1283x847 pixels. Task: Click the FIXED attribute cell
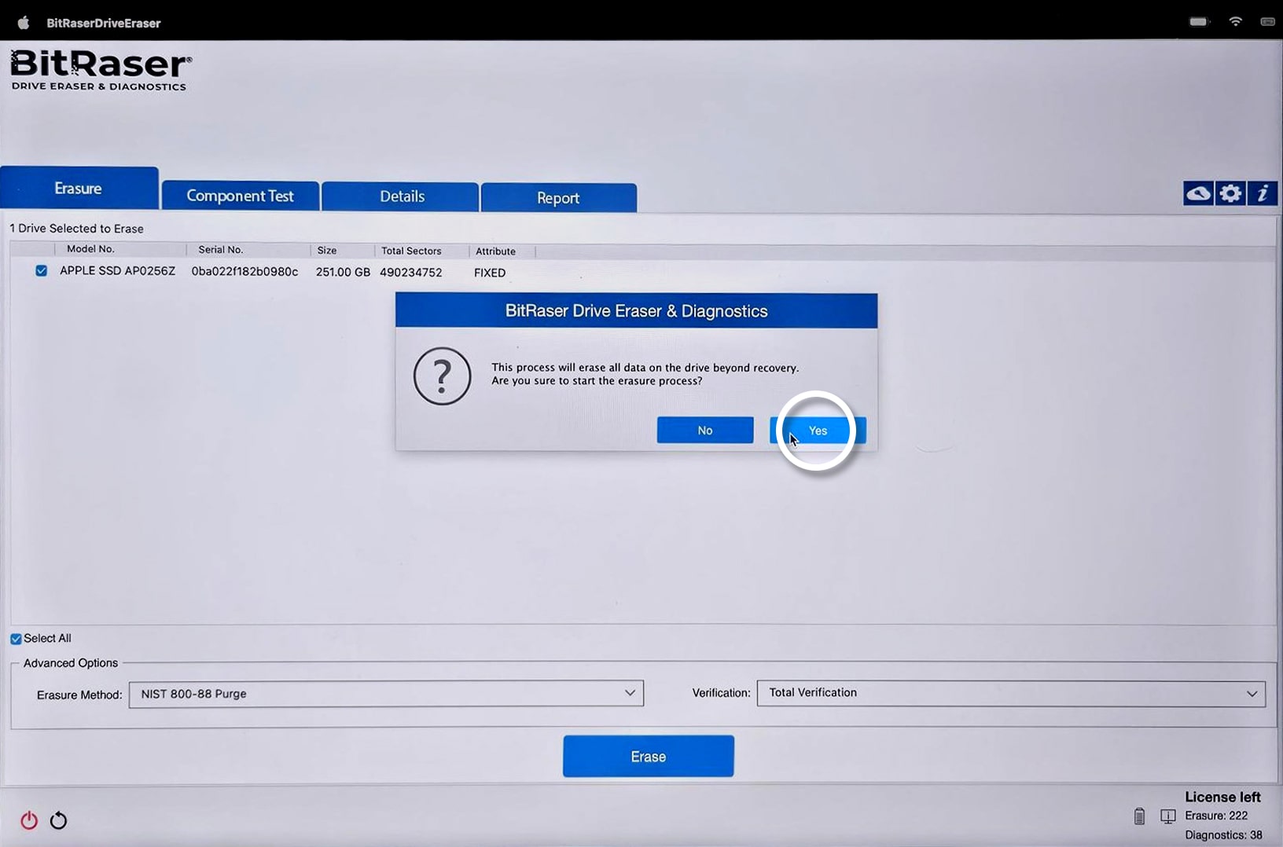pos(490,273)
